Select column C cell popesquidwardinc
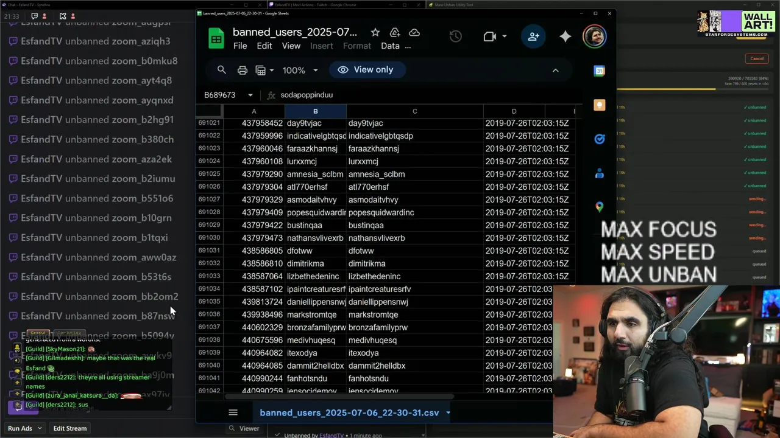Screen dimensions: 780x438 coord(415,212)
